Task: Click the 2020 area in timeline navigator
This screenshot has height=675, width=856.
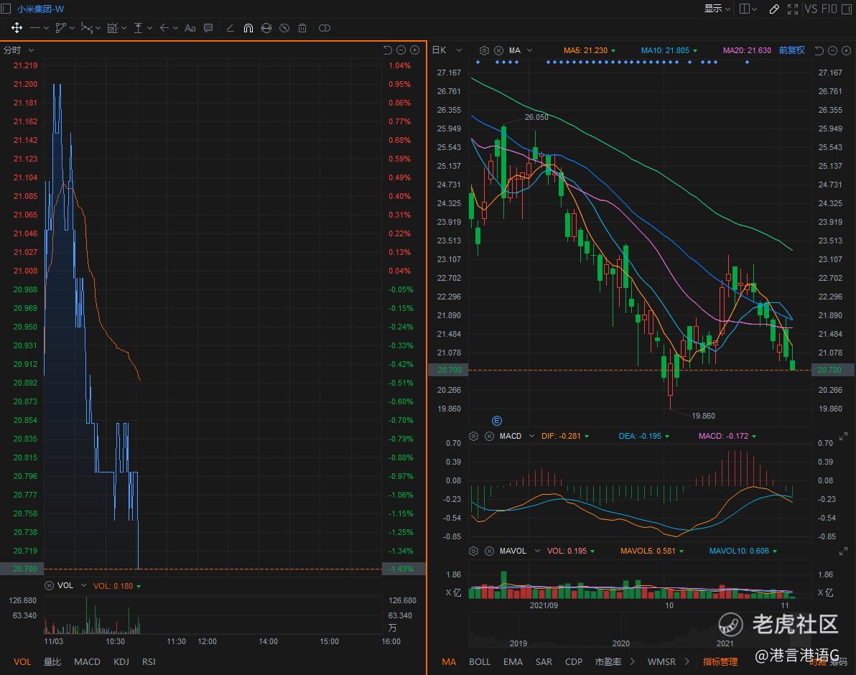Action: point(621,643)
